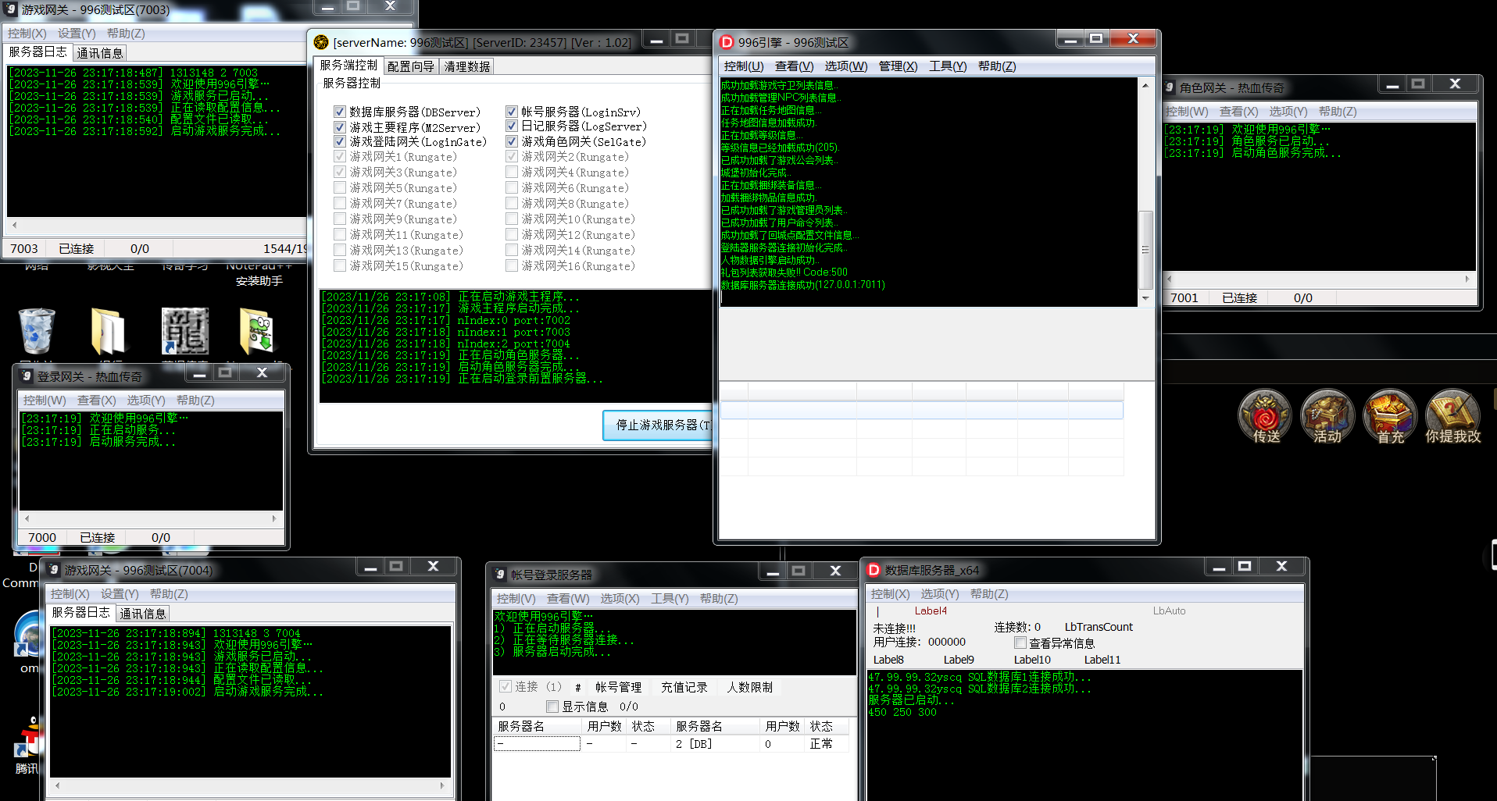Viewport: 1497px width, 801px height.
Task: Select the highlighted row in 996引擎 grid
Action: (x=921, y=410)
